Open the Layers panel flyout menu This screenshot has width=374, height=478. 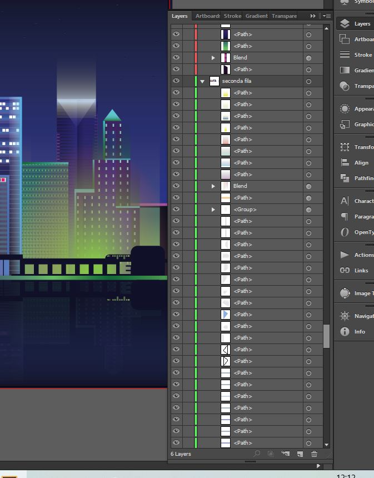[327, 16]
